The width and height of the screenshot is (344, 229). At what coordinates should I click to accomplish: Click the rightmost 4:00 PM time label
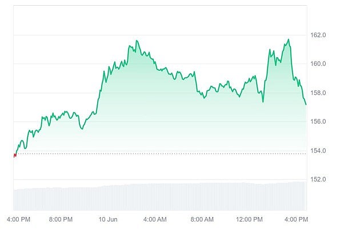click(x=296, y=219)
